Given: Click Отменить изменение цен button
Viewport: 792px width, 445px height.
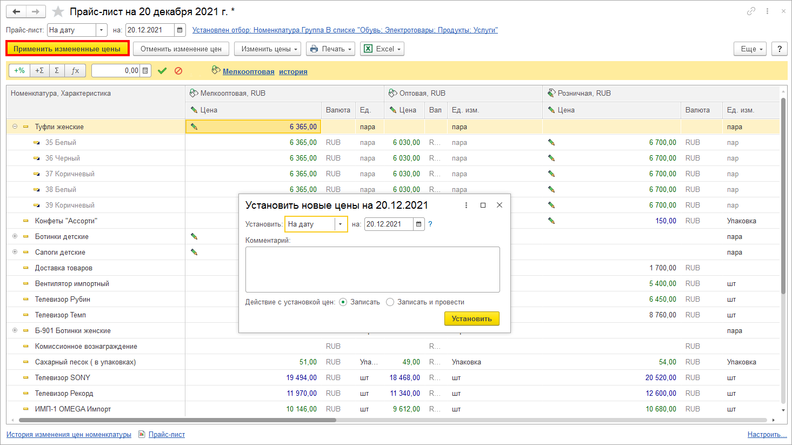Looking at the screenshot, I should (181, 49).
